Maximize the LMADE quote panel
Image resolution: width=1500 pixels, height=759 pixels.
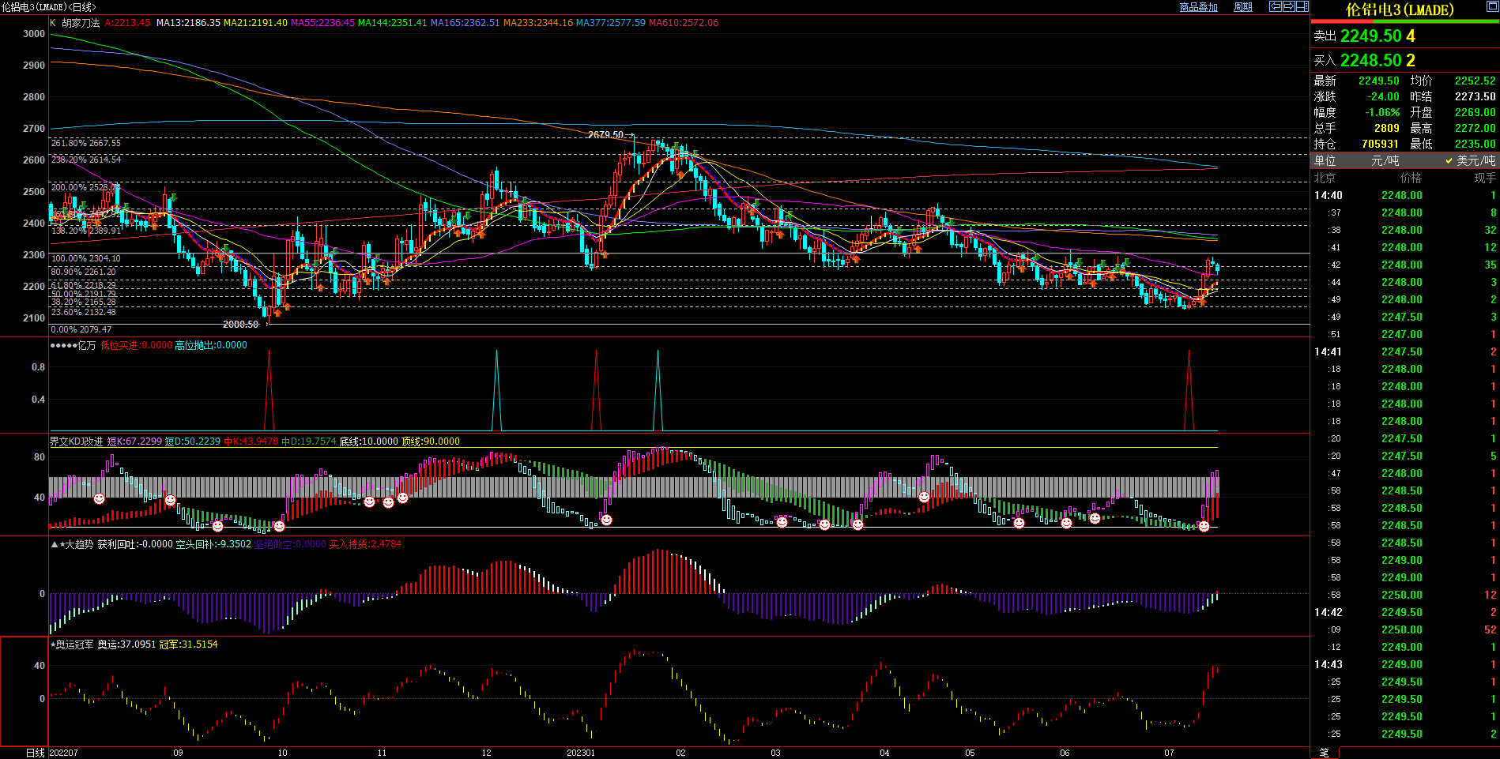click(x=1491, y=6)
